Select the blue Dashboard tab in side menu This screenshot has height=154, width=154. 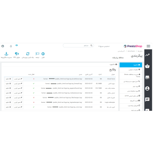(x=131, y=65)
